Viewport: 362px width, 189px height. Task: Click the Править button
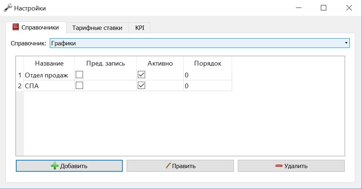(180, 166)
